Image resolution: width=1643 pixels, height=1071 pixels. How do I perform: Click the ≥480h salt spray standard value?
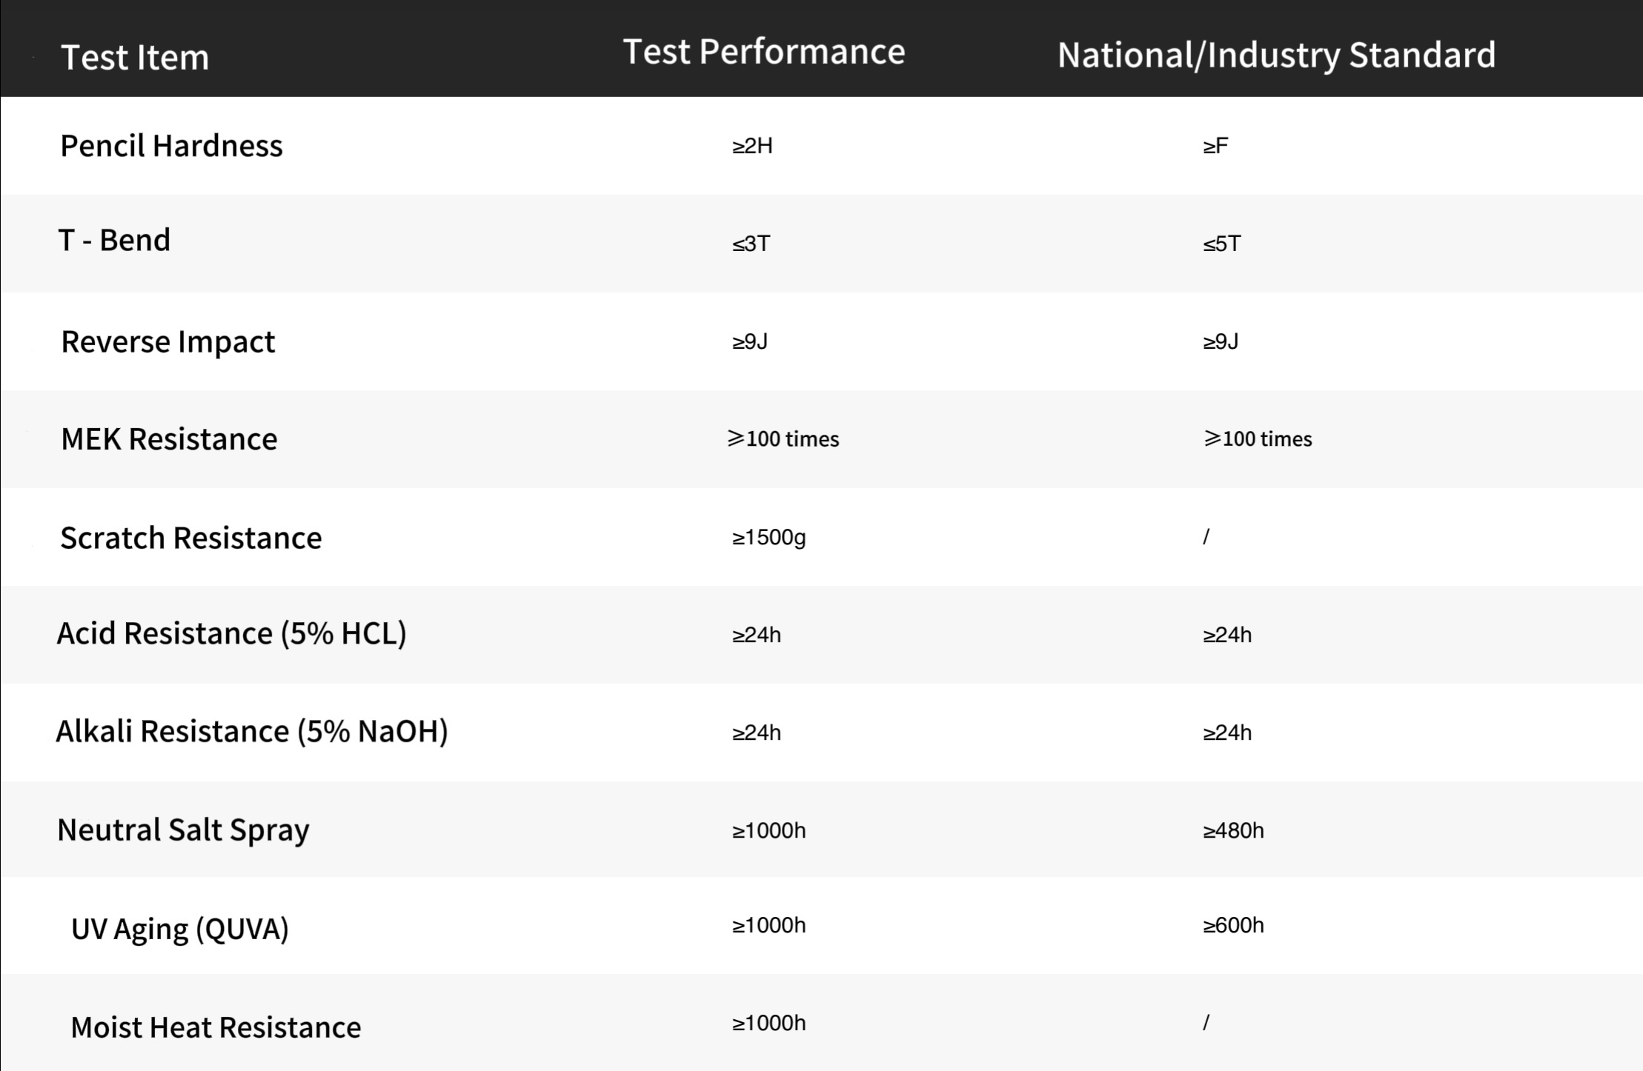tap(1233, 830)
